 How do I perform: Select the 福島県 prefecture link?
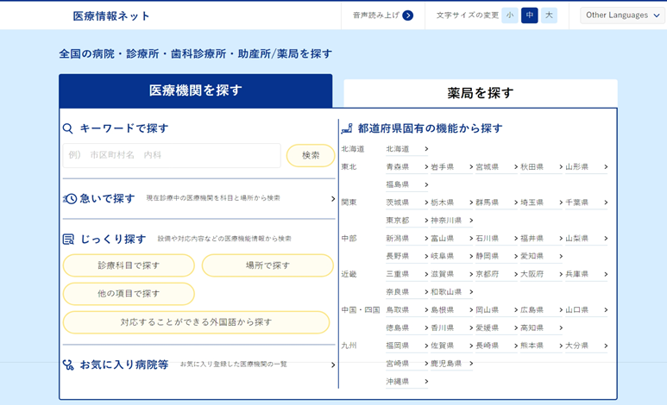click(x=407, y=184)
